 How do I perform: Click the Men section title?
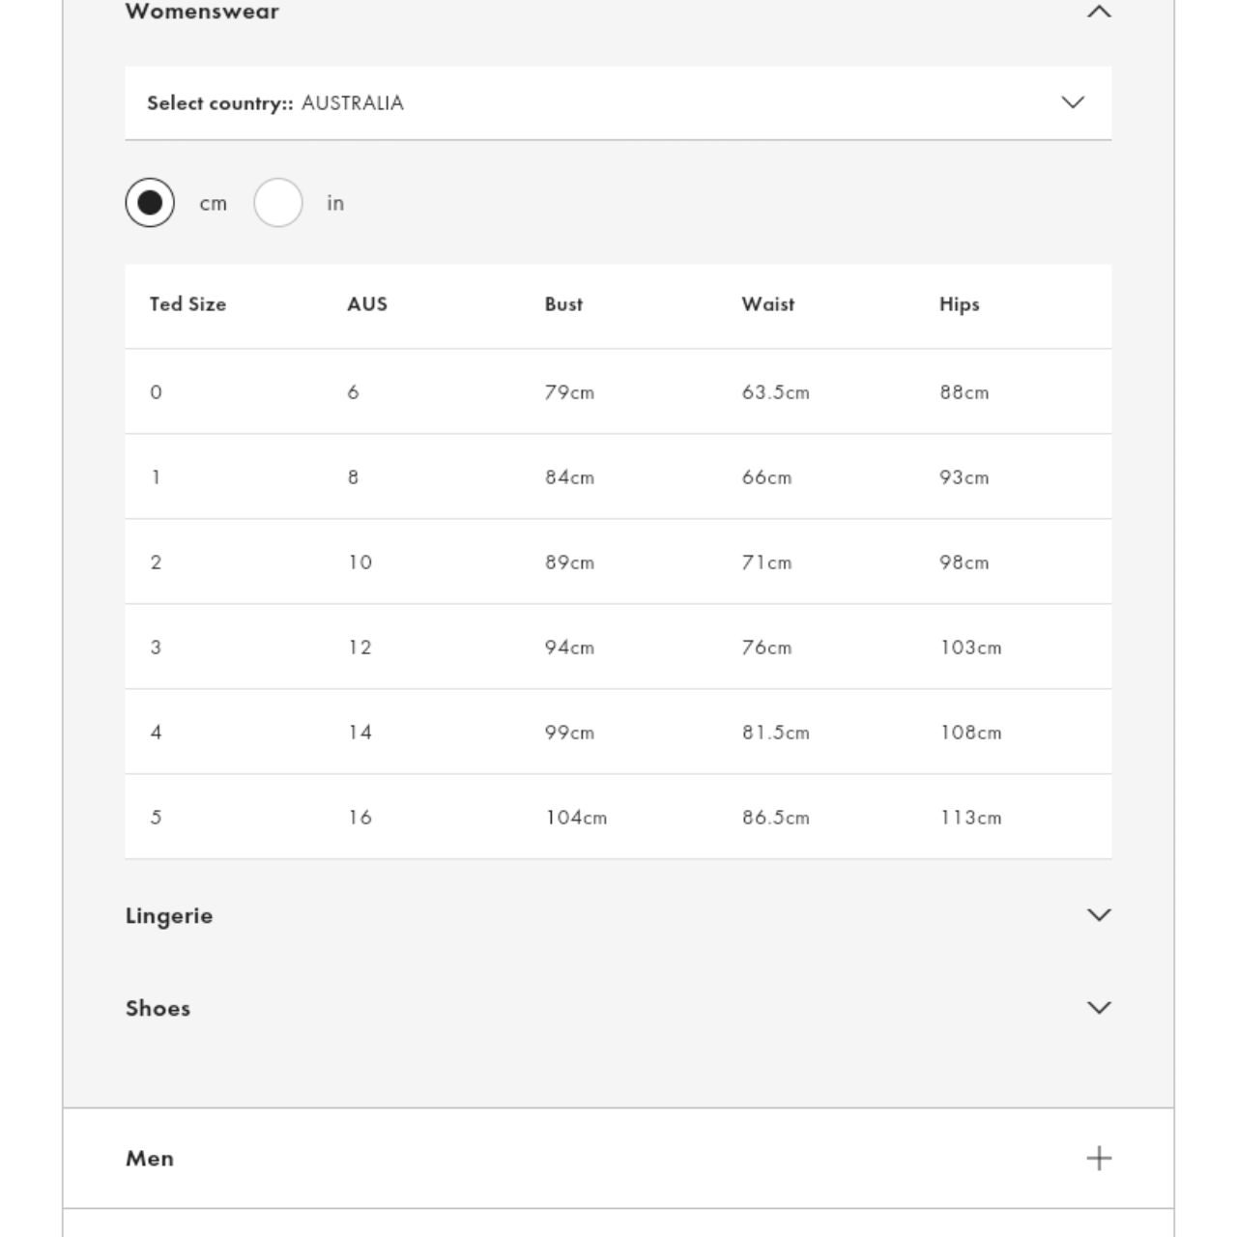point(150,1158)
